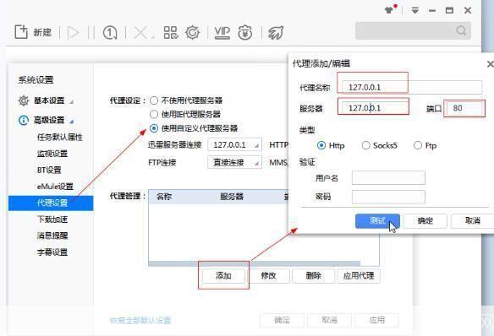
Task: Click the bird speed-up icon in toolbar
Action: pyautogui.click(x=276, y=32)
